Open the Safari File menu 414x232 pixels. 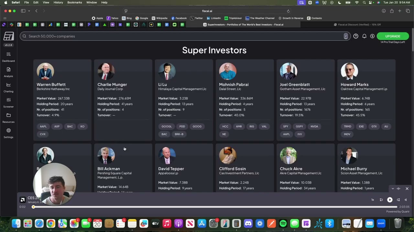27,2
